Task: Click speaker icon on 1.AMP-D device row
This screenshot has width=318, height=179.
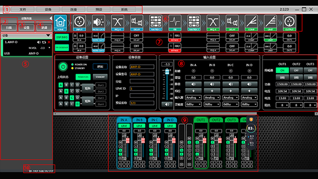Action: click(39, 42)
